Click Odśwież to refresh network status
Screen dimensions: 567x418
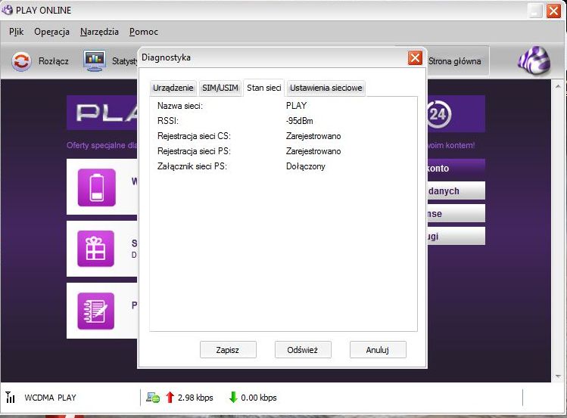302,350
